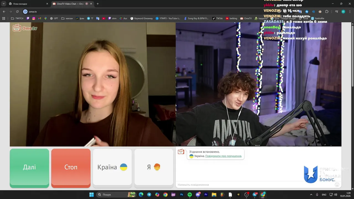Open the TWITCH bookmarks folder
This screenshot has width=354, height=199.
click(17, 19)
